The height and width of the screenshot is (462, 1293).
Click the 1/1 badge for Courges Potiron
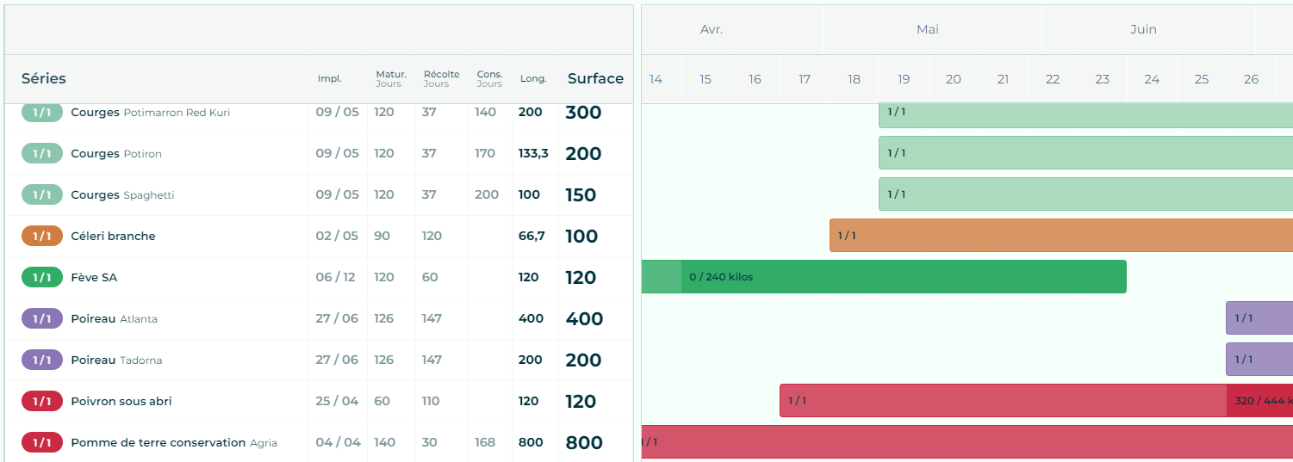click(41, 153)
